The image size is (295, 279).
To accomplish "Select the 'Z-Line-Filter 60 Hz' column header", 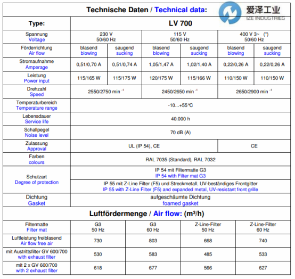I will [x=263, y=227].
